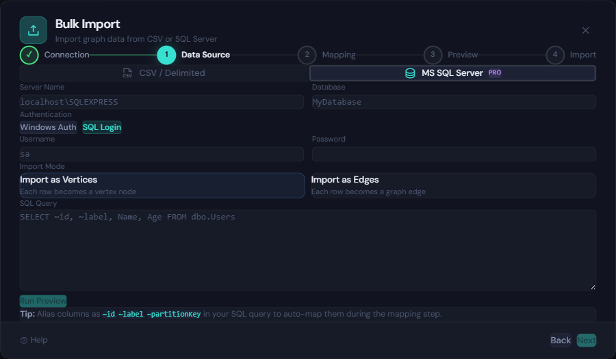Focus the Server Name field
616x359 pixels.
click(162, 102)
